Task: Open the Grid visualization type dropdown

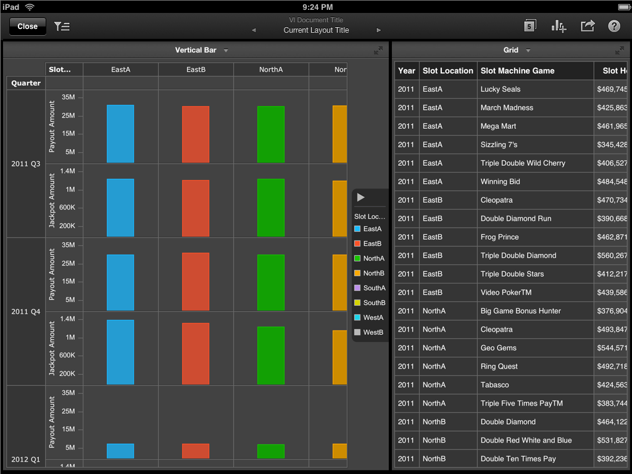Action: click(x=528, y=51)
